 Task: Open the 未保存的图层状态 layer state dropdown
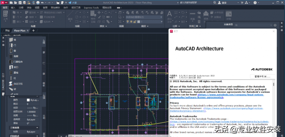coord(144,17)
